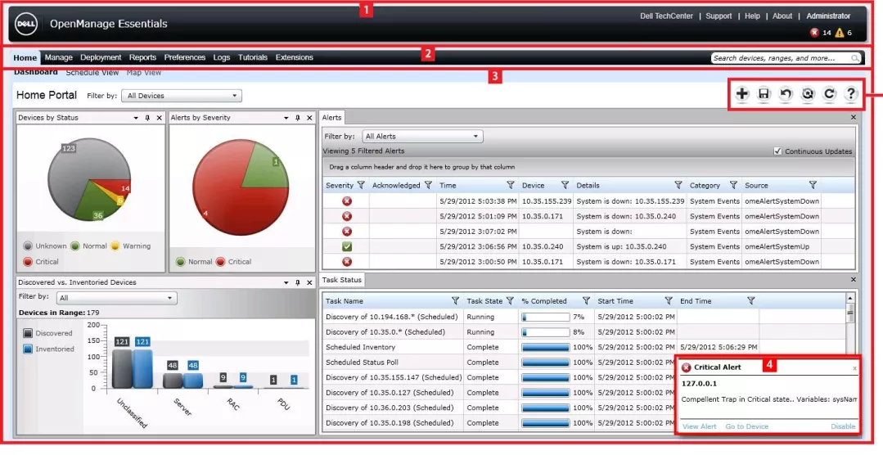The height and width of the screenshot is (455, 883).
Task: Save the portal layout with floppy icon
Action: 764,94
